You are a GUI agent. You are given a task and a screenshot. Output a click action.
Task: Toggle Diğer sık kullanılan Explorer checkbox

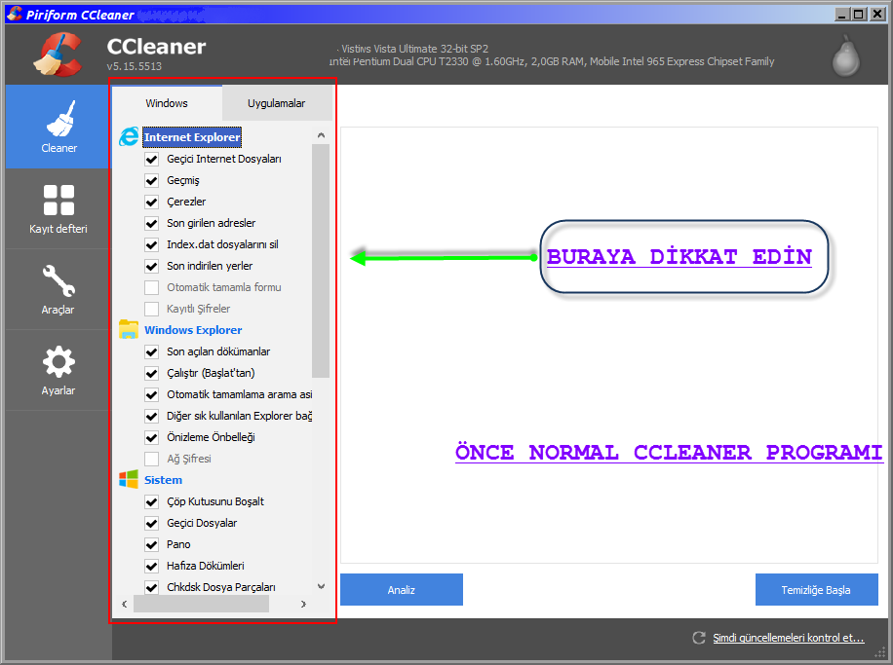[x=151, y=416]
